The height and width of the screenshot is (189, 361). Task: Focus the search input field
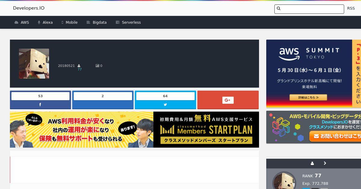[x=309, y=9]
